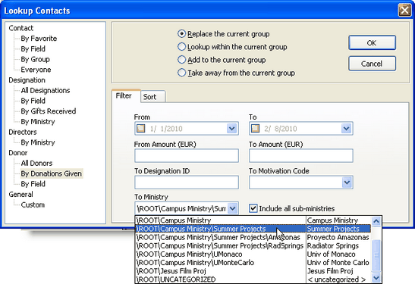Select By Gifts Received lookup
The height and width of the screenshot is (284, 415).
[49, 111]
